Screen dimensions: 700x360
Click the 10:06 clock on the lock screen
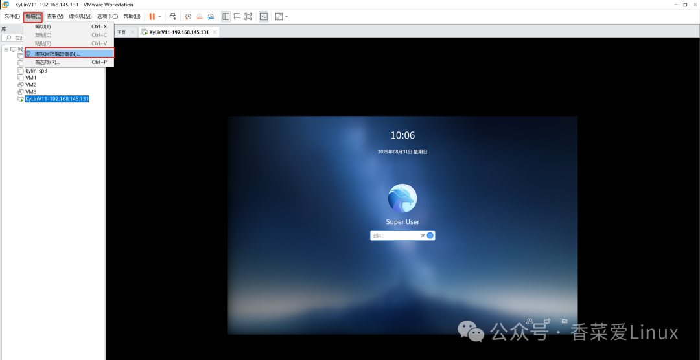[x=402, y=135]
